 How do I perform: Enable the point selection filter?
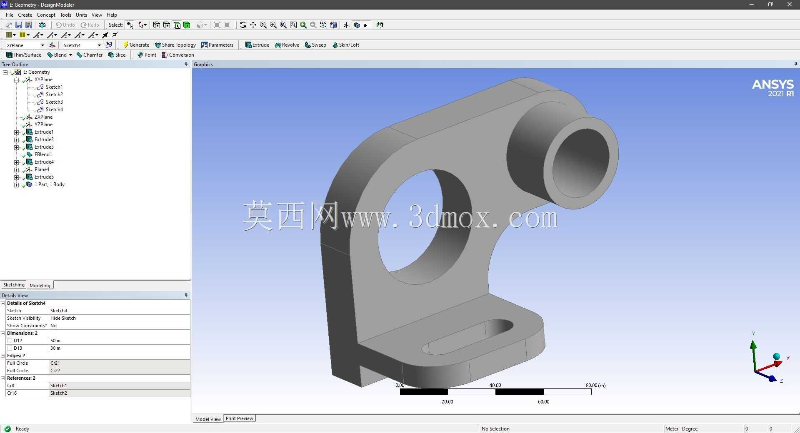coord(157,25)
